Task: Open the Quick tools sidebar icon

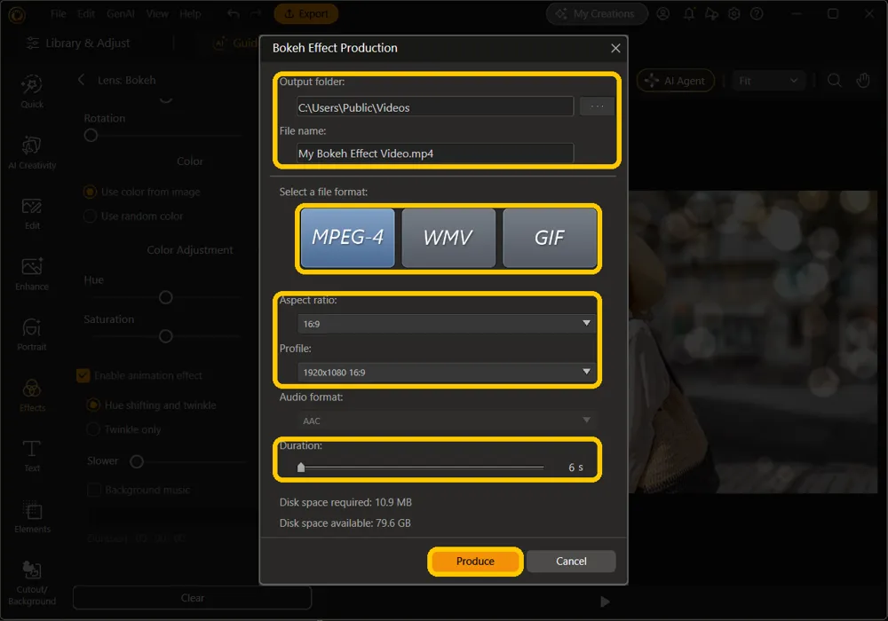Action: click(x=32, y=90)
